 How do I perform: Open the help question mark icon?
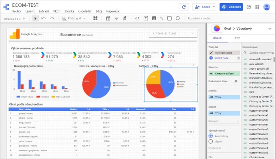pos(249,7)
